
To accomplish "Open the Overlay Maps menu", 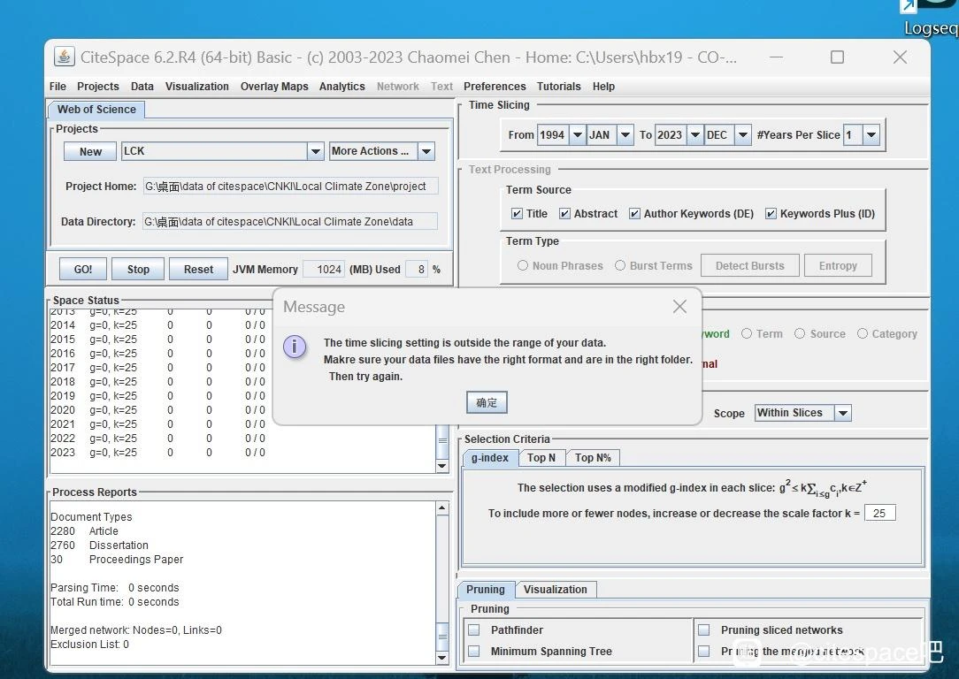I will click(x=274, y=86).
